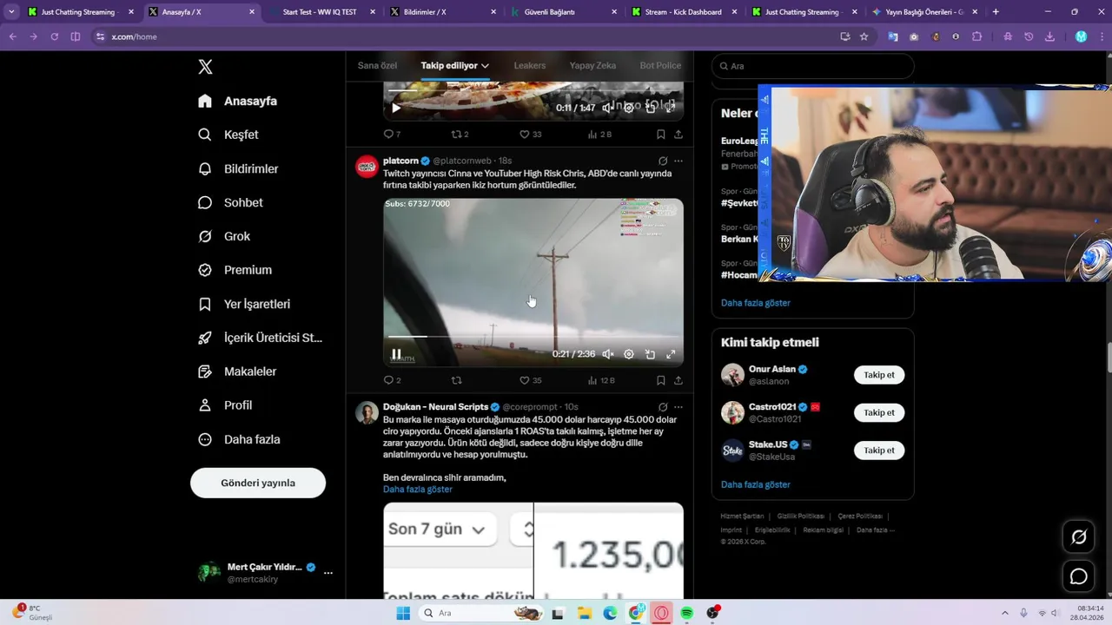Make tornado video fullscreen

click(671, 354)
